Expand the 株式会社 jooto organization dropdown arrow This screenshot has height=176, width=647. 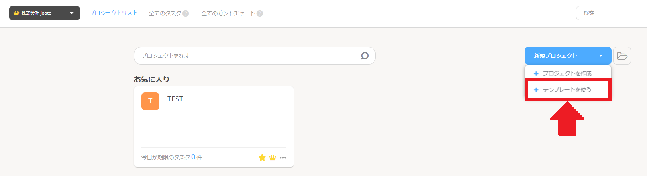pos(72,13)
